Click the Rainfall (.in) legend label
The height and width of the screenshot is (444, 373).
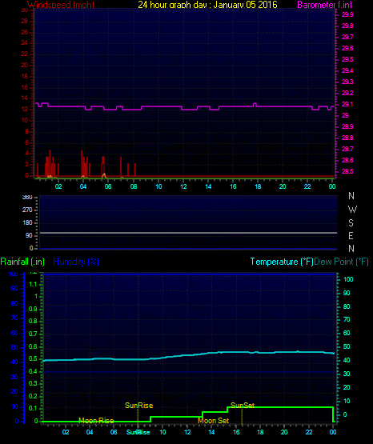coord(22,262)
